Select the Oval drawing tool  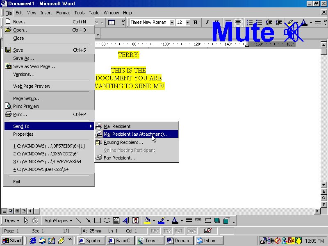click(107, 221)
